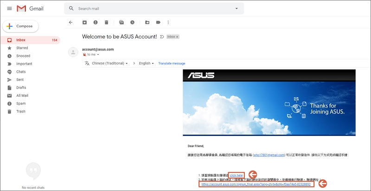This screenshot has width=371, height=191.
Task: Expand the 'to me' recipient details arrow
Action: pyautogui.click(x=98, y=55)
